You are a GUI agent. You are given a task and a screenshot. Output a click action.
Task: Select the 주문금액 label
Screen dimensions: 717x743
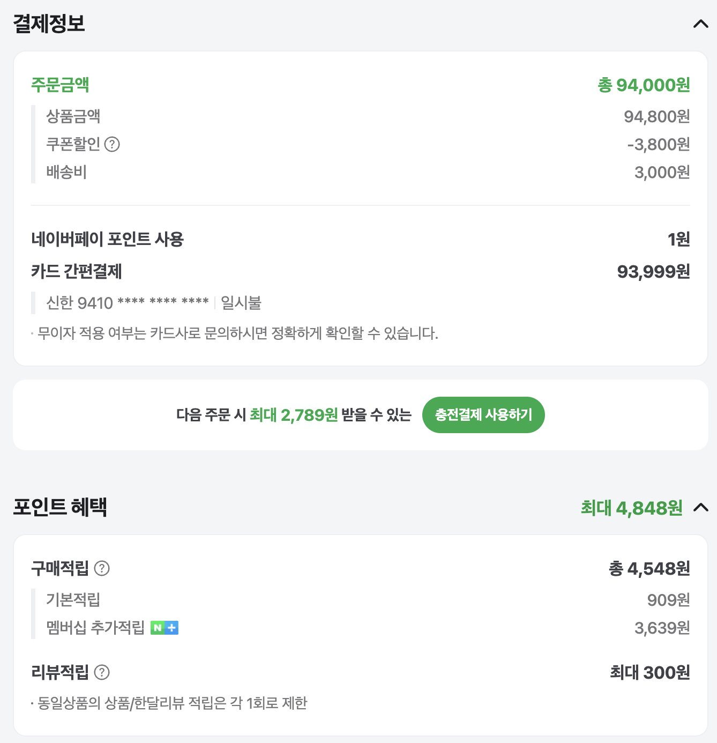tap(60, 85)
